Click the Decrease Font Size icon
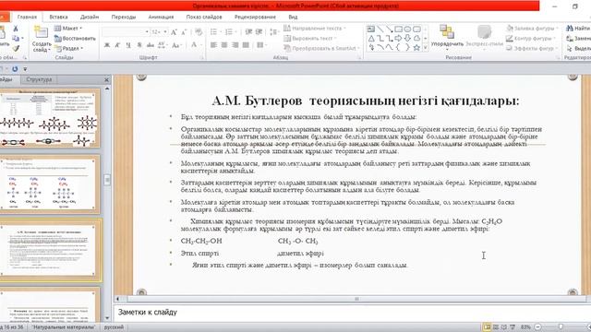 pyautogui.click(x=184, y=32)
